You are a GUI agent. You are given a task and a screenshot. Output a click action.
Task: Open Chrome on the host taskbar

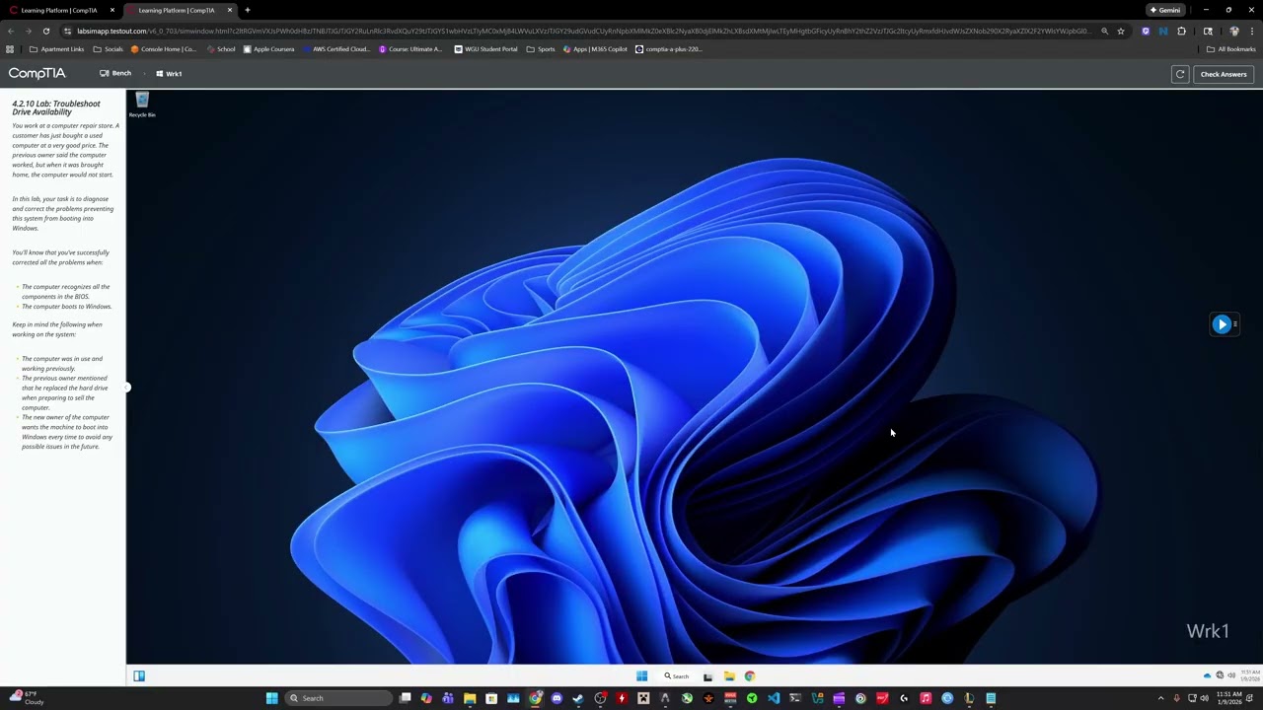click(x=535, y=698)
